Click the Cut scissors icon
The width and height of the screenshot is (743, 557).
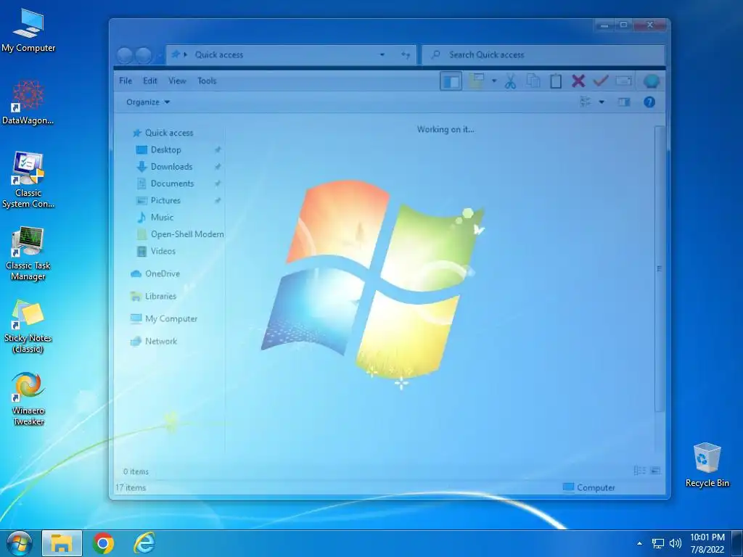click(510, 81)
